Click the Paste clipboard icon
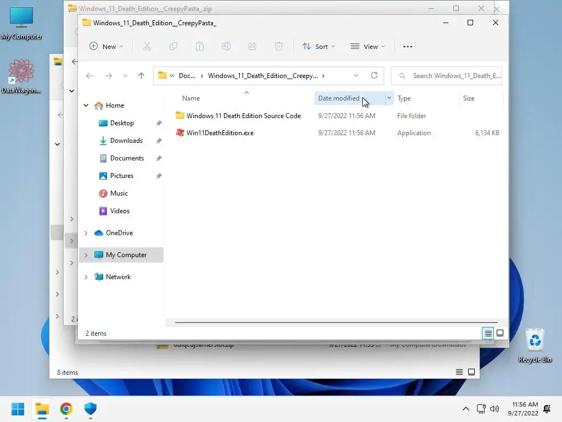The image size is (562, 422). [x=200, y=46]
